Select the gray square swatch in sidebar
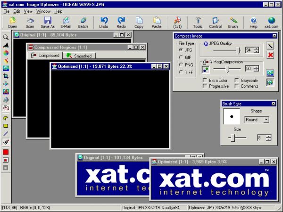283x212 pixels. pyautogui.click(x=6, y=168)
